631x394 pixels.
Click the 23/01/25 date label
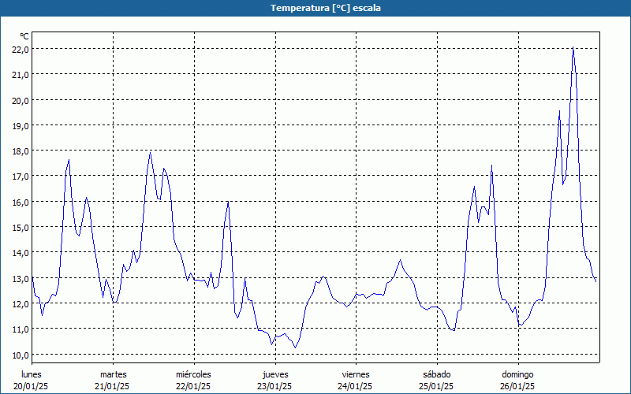click(274, 386)
